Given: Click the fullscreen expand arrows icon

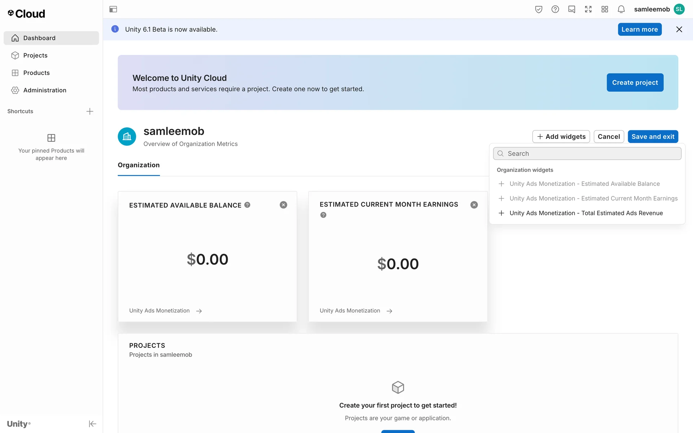Looking at the screenshot, I should (x=588, y=9).
